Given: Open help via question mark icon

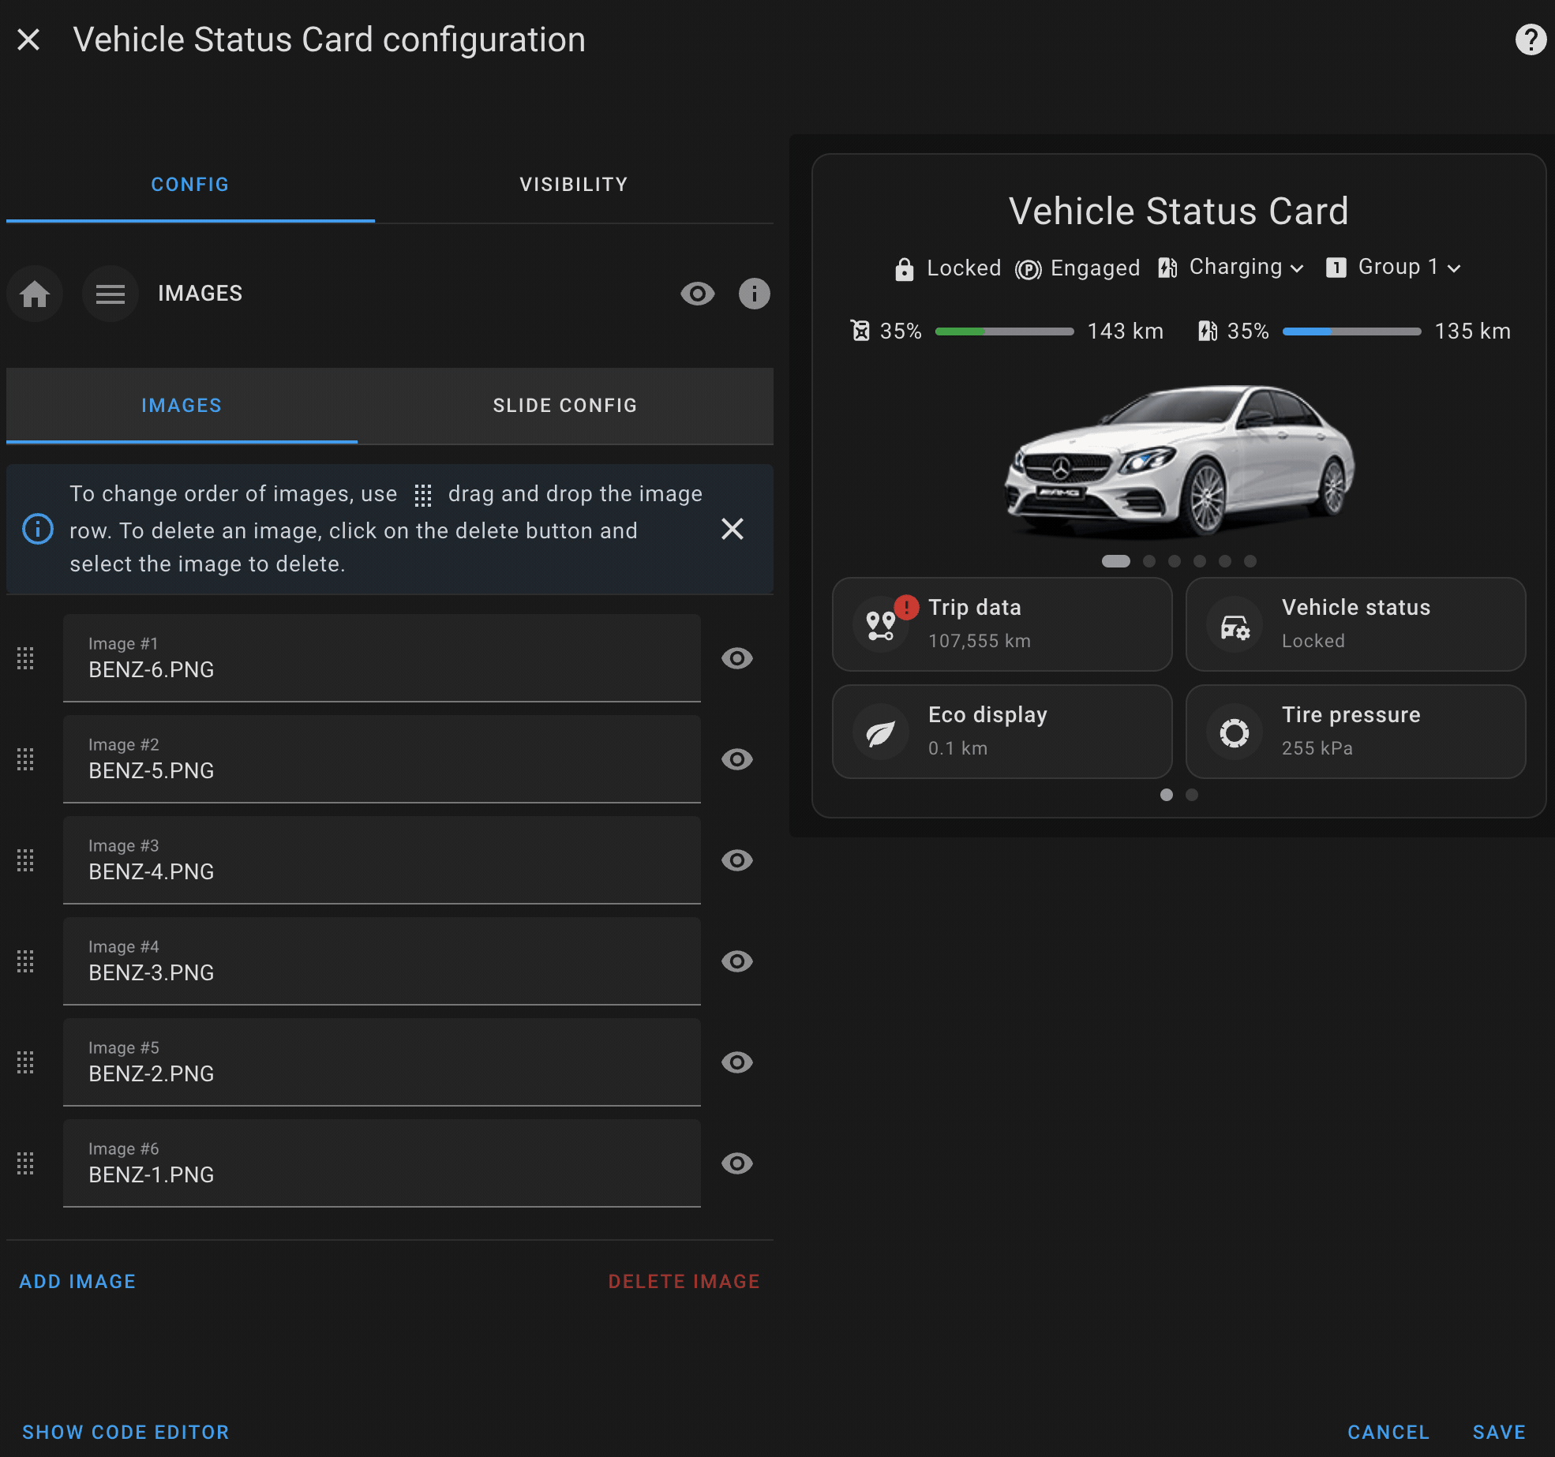Looking at the screenshot, I should pyautogui.click(x=1530, y=39).
